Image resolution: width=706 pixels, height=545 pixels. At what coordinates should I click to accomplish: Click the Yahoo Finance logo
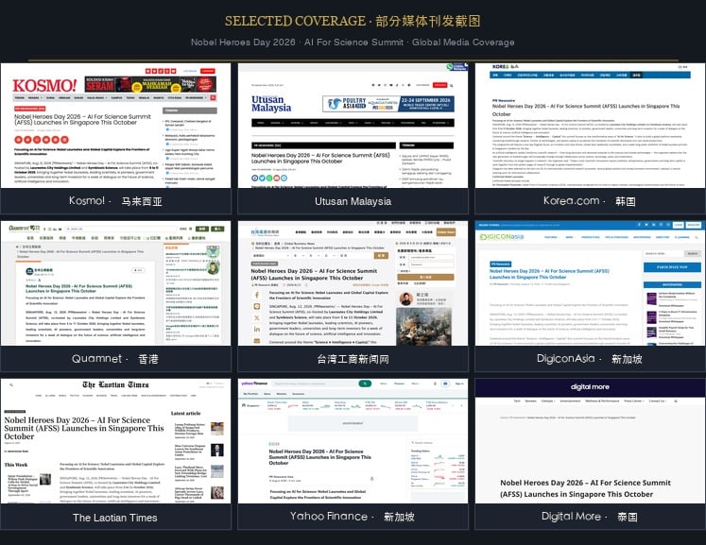pos(254,383)
